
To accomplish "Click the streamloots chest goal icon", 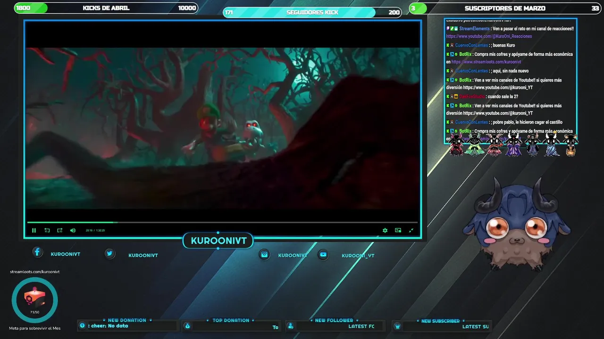I will 35,300.
